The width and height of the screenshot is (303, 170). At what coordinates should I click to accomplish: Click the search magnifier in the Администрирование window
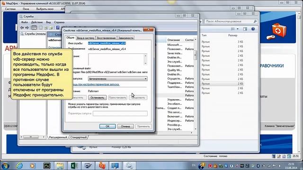coord(255,21)
